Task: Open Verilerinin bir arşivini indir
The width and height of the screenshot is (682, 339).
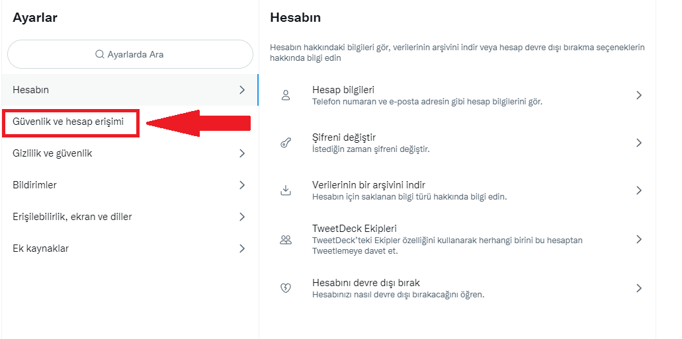Action: [x=368, y=185]
